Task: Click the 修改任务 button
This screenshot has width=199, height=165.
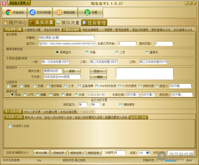Action: 76,153
